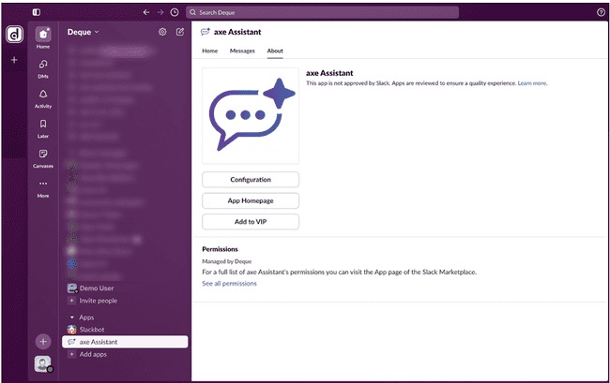Click the Configuration button
610x383 pixels.
pos(251,179)
